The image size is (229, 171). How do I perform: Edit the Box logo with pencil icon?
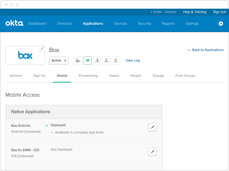coord(42,49)
